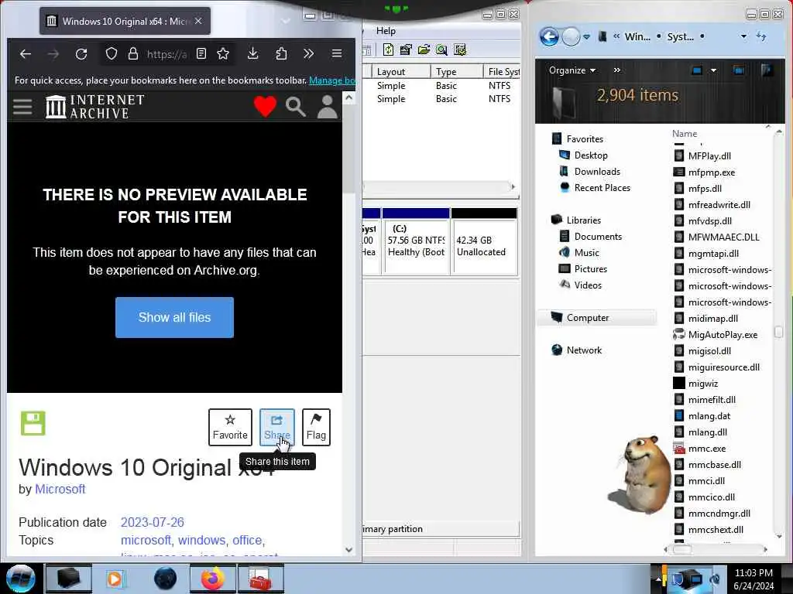Refresh the Explorer address bar

[761, 36]
